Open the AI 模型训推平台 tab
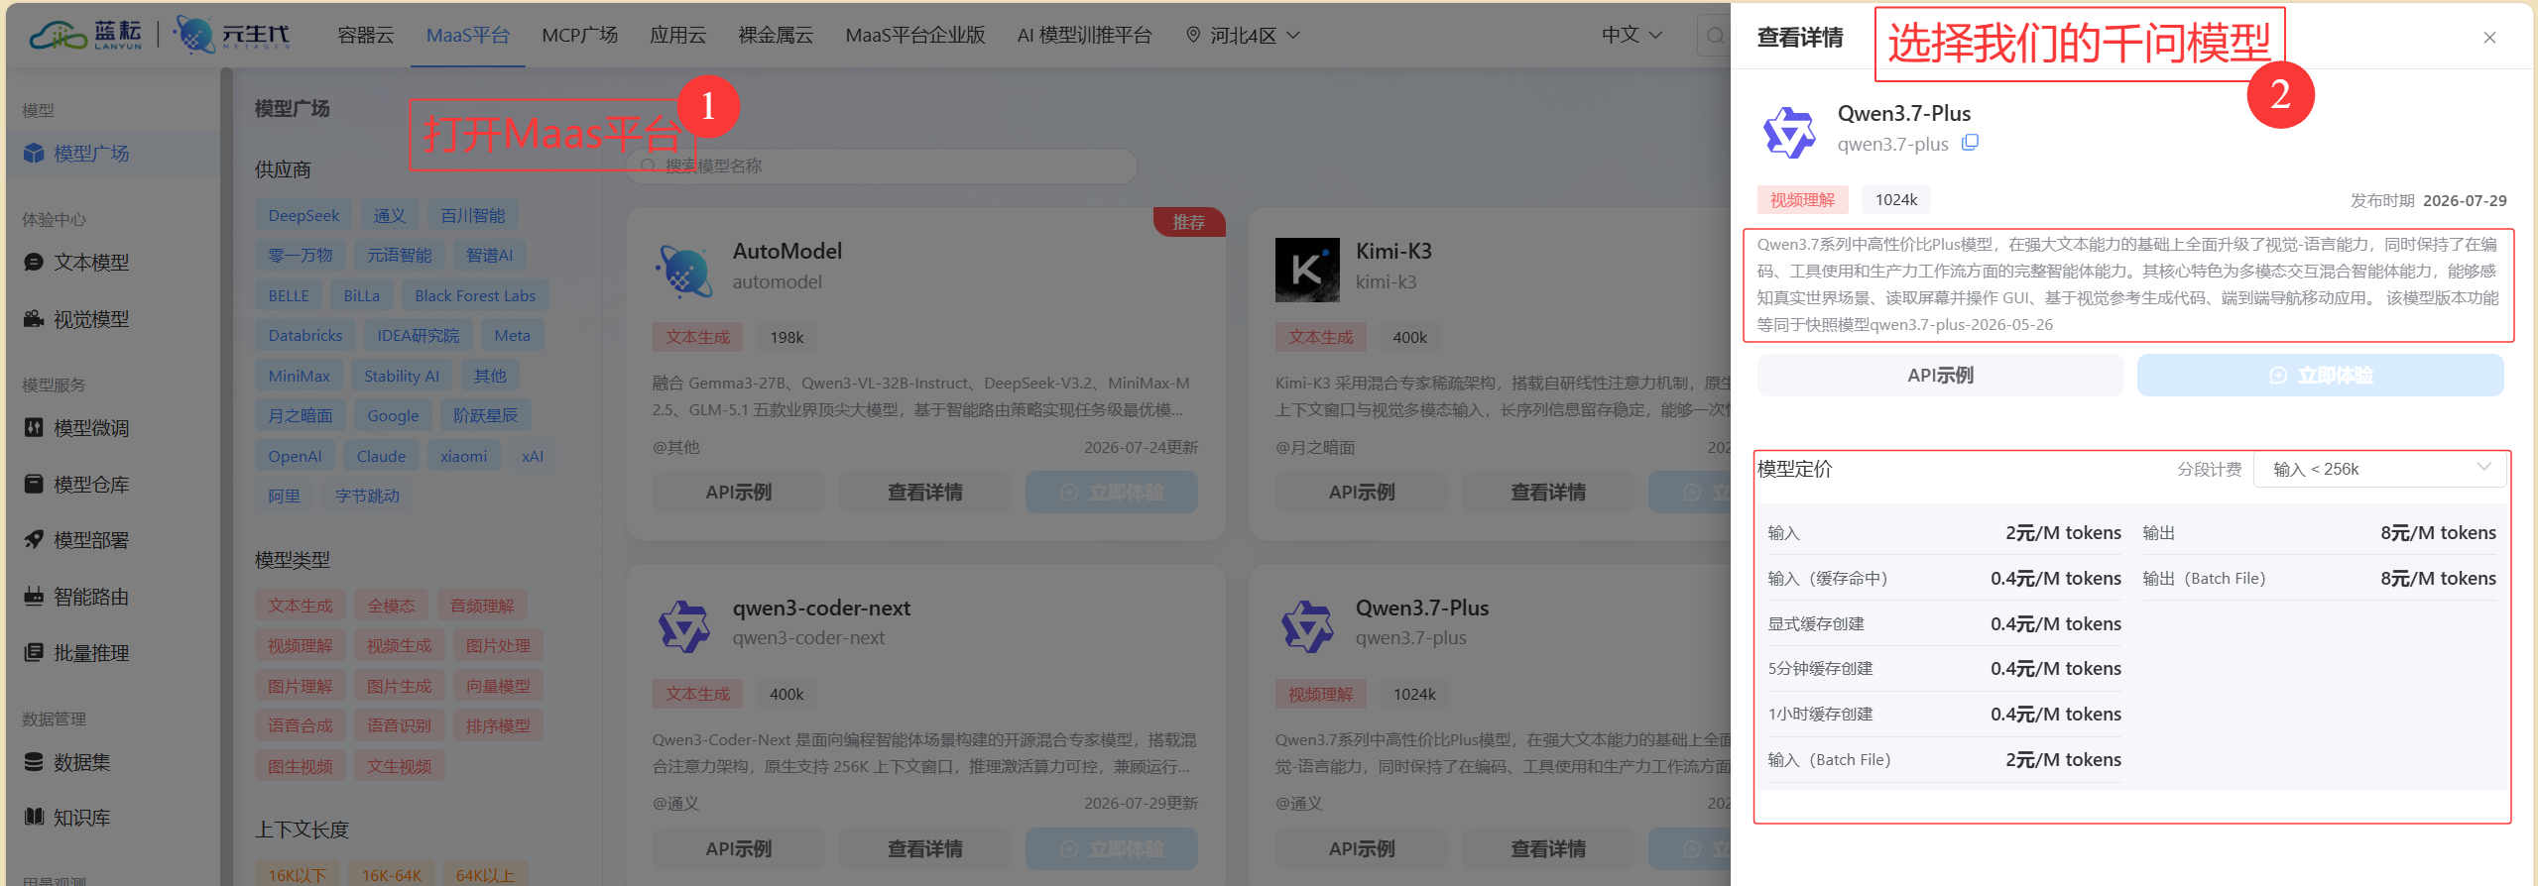The width and height of the screenshot is (2538, 886). click(x=1085, y=36)
